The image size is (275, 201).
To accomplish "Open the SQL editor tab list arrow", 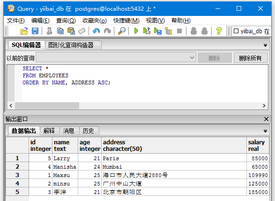I will click(x=265, y=45).
